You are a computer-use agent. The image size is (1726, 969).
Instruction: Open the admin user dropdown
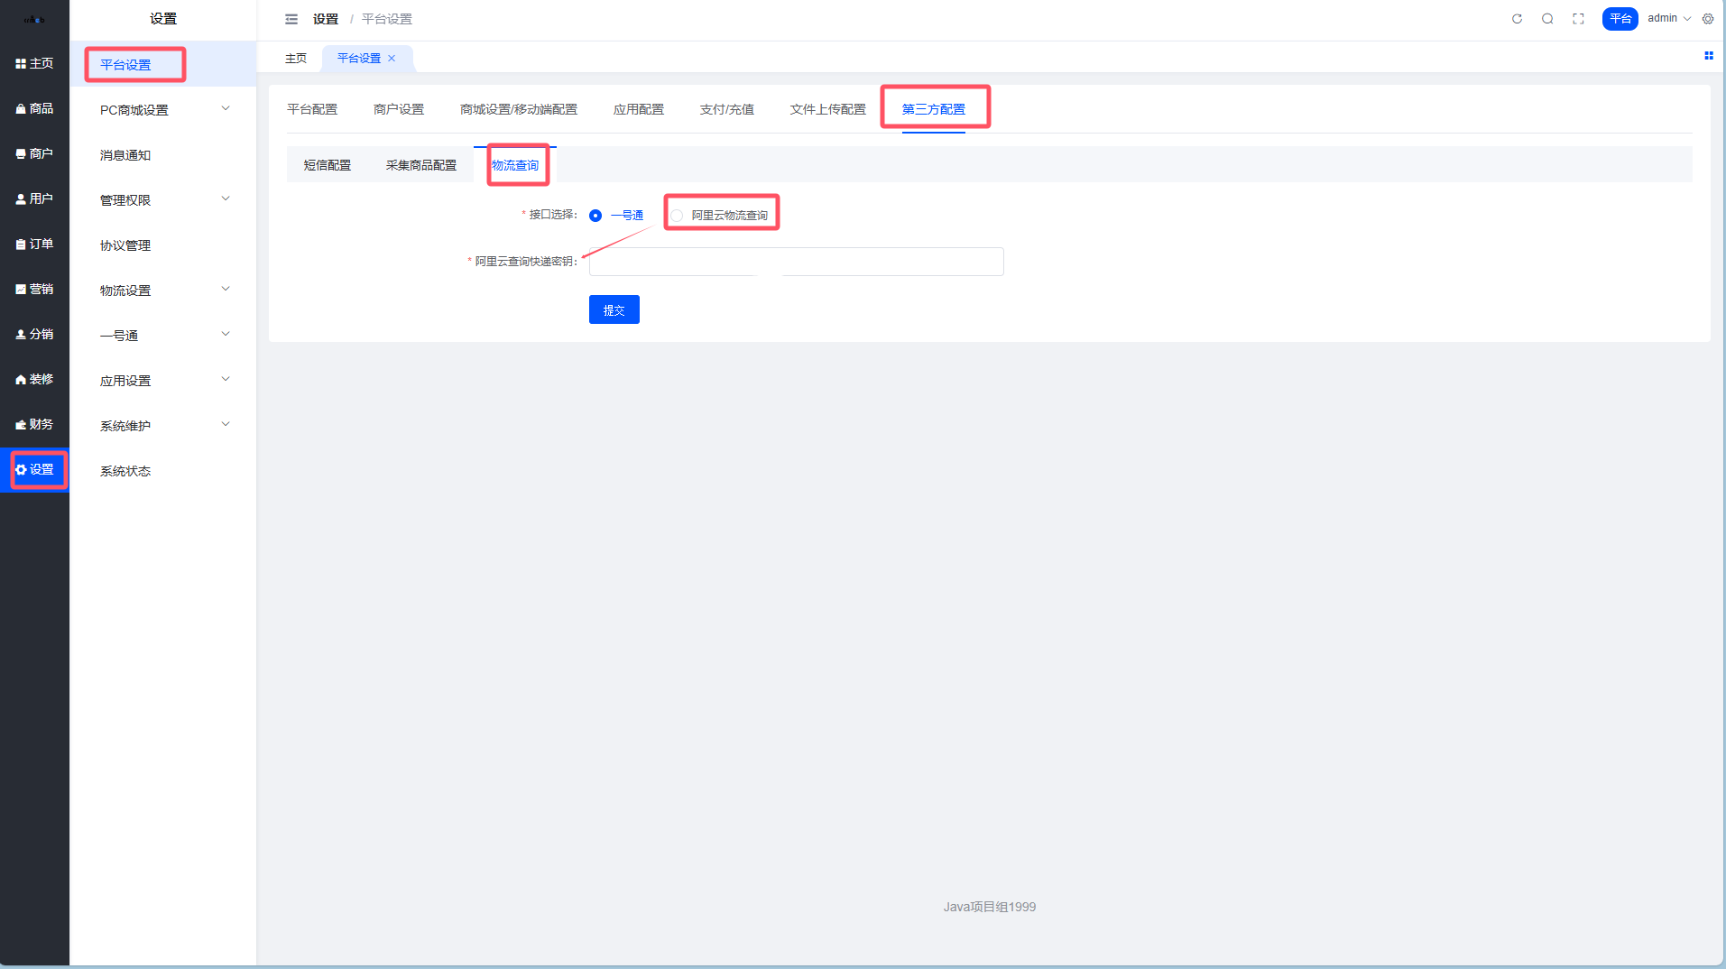1668,18
